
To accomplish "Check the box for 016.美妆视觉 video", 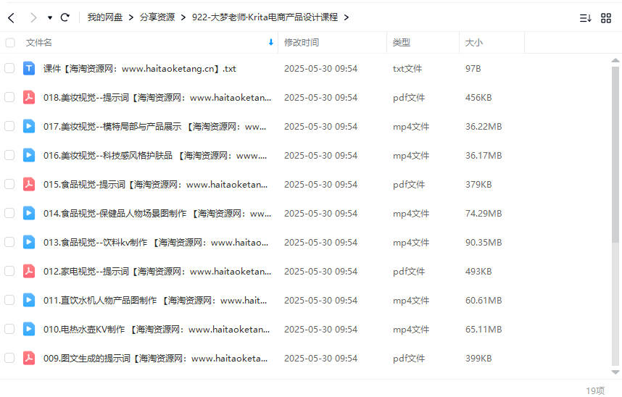I will click(9, 155).
